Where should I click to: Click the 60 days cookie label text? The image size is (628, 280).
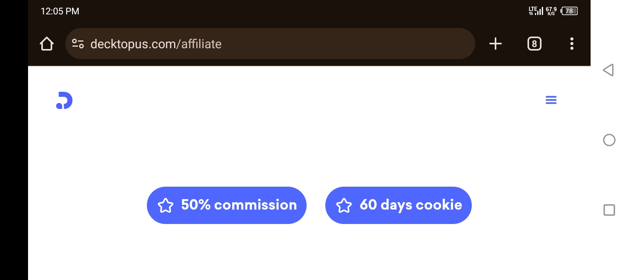click(x=411, y=205)
